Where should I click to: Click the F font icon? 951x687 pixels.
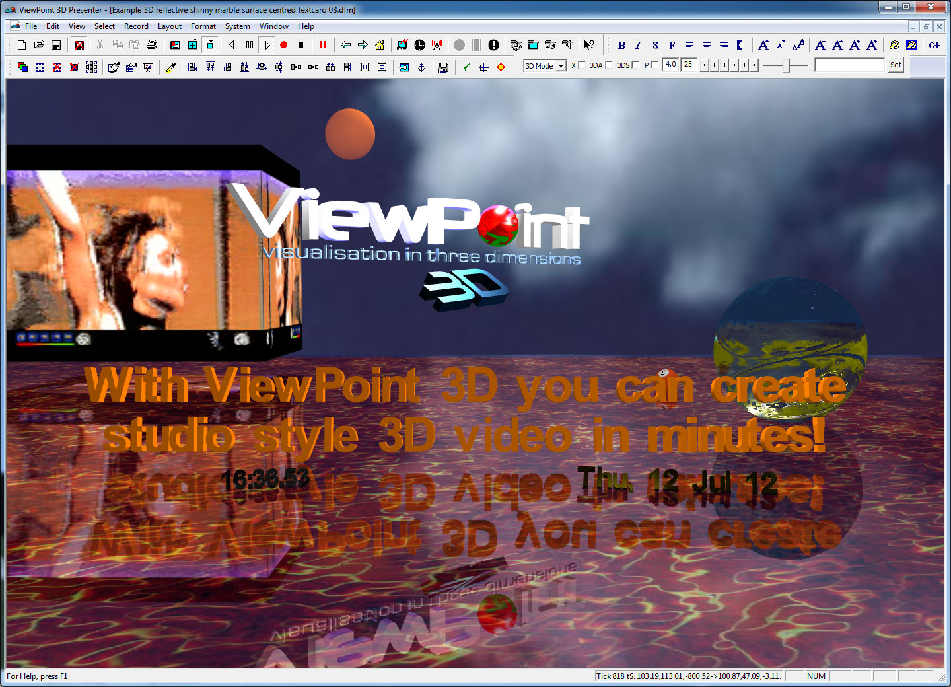672,45
